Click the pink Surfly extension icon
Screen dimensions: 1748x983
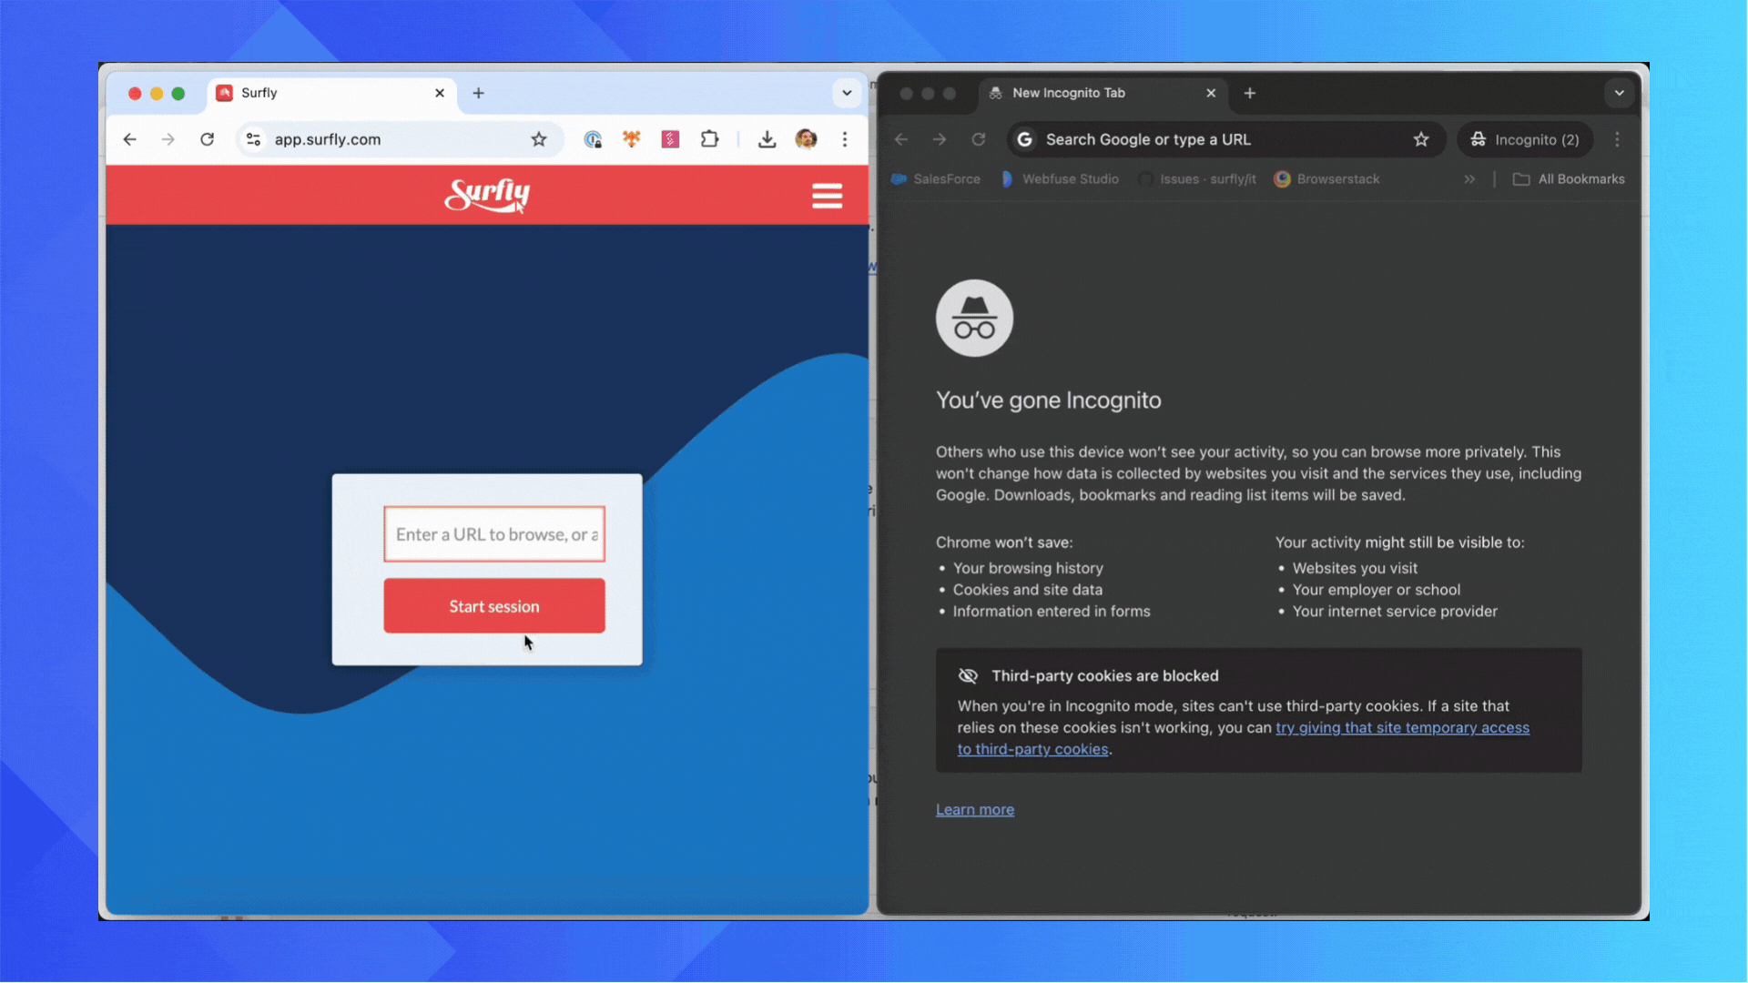click(670, 139)
